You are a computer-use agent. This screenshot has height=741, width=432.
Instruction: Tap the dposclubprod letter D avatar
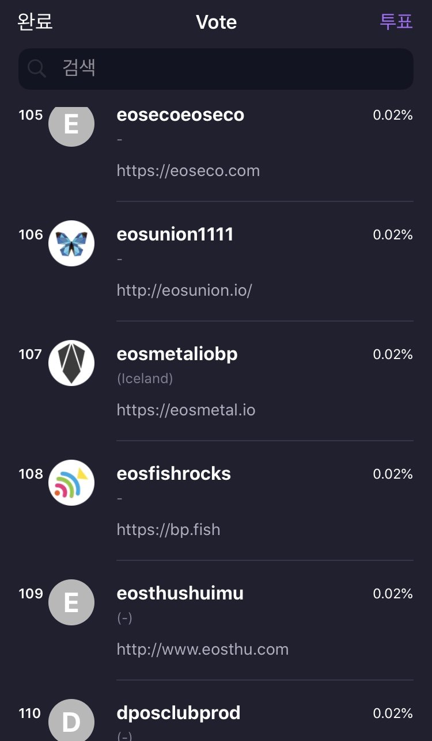pyautogui.click(x=71, y=721)
